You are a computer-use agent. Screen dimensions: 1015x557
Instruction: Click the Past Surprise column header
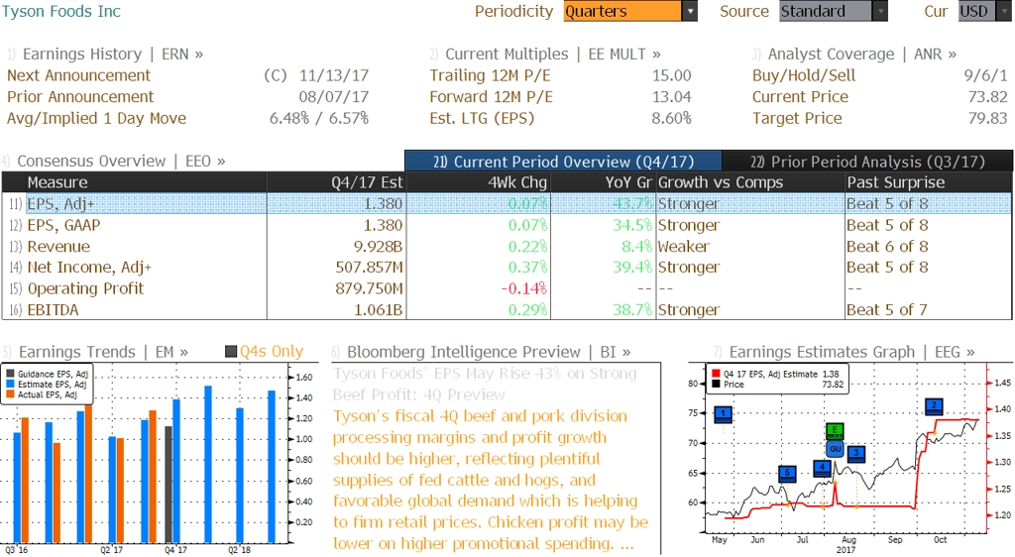pyautogui.click(x=928, y=182)
